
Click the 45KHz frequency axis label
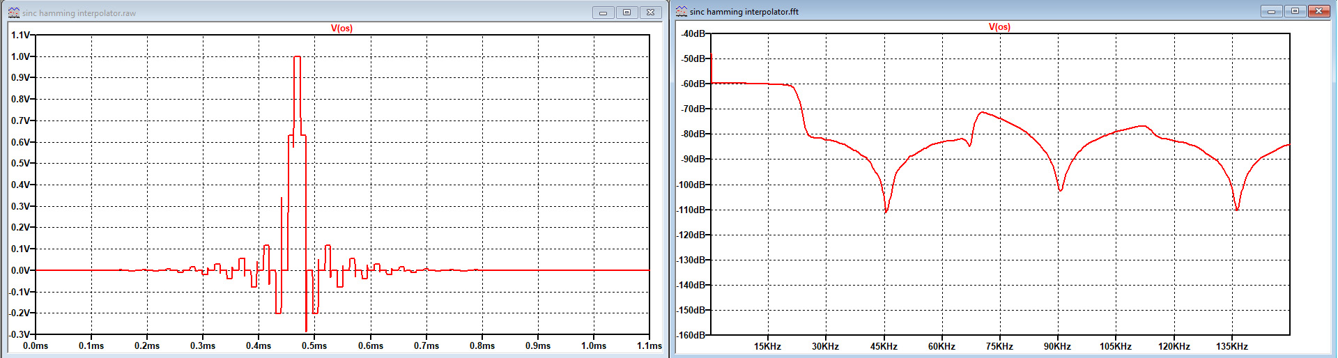click(884, 346)
